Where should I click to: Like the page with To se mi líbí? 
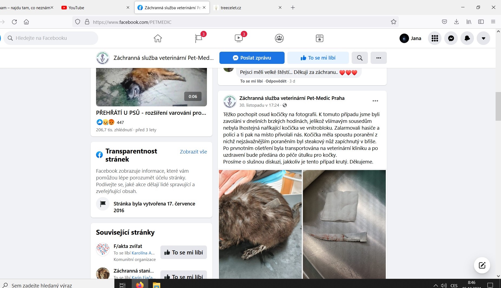318,58
